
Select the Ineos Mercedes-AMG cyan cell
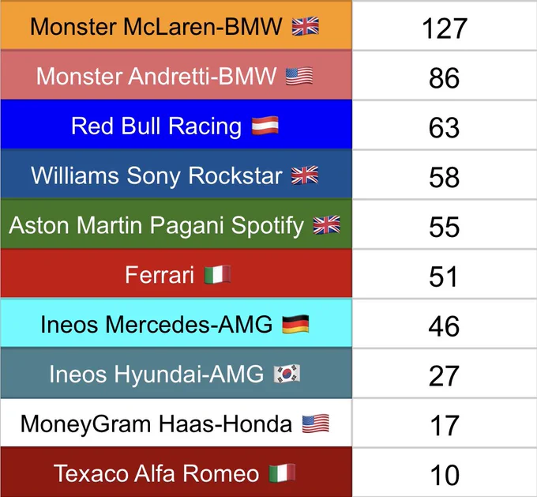[176, 323]
